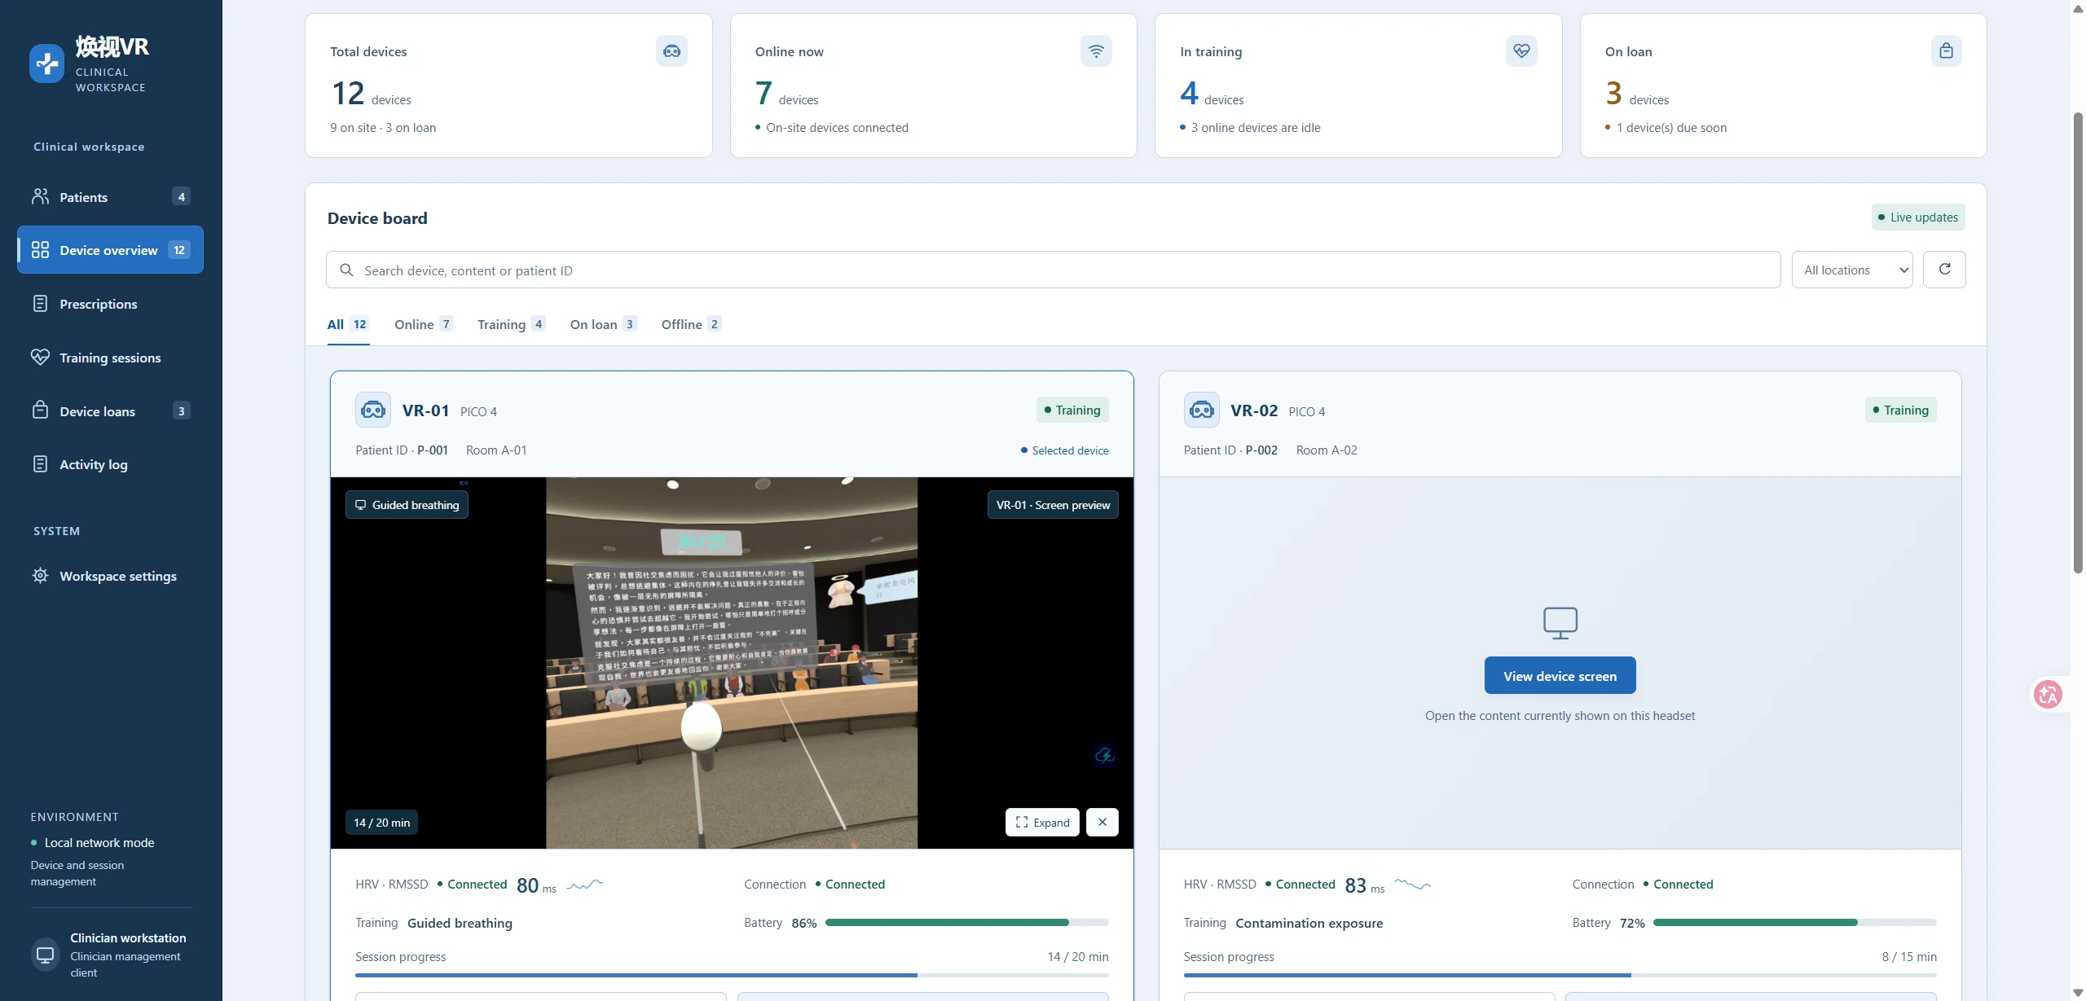Click the VR-01 session progress bar
The image size is (2086, 1001).
(732, 975)
